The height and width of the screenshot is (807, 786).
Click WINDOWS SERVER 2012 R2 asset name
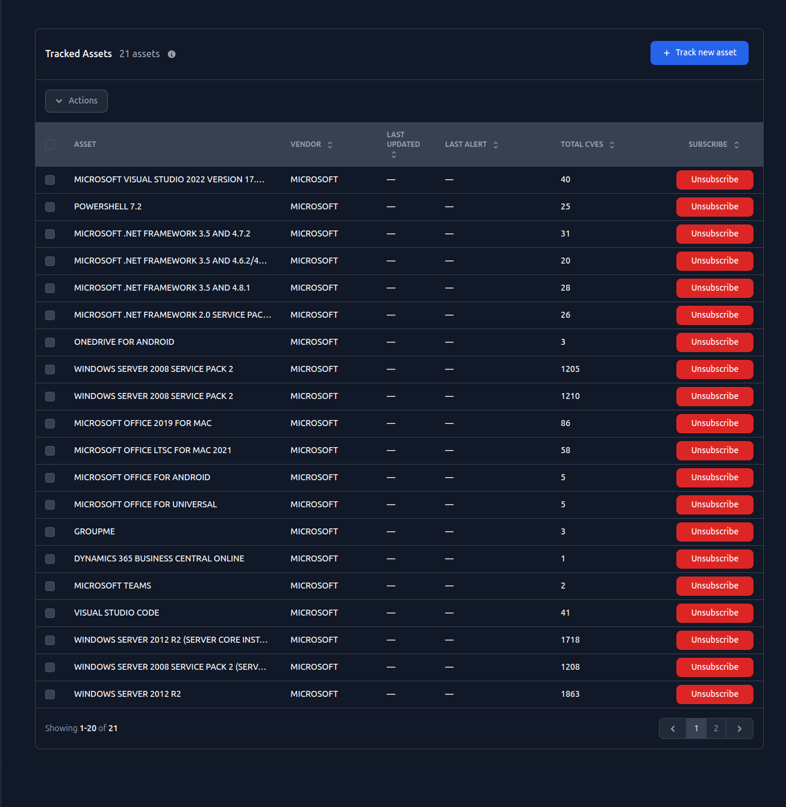[128, 694]
